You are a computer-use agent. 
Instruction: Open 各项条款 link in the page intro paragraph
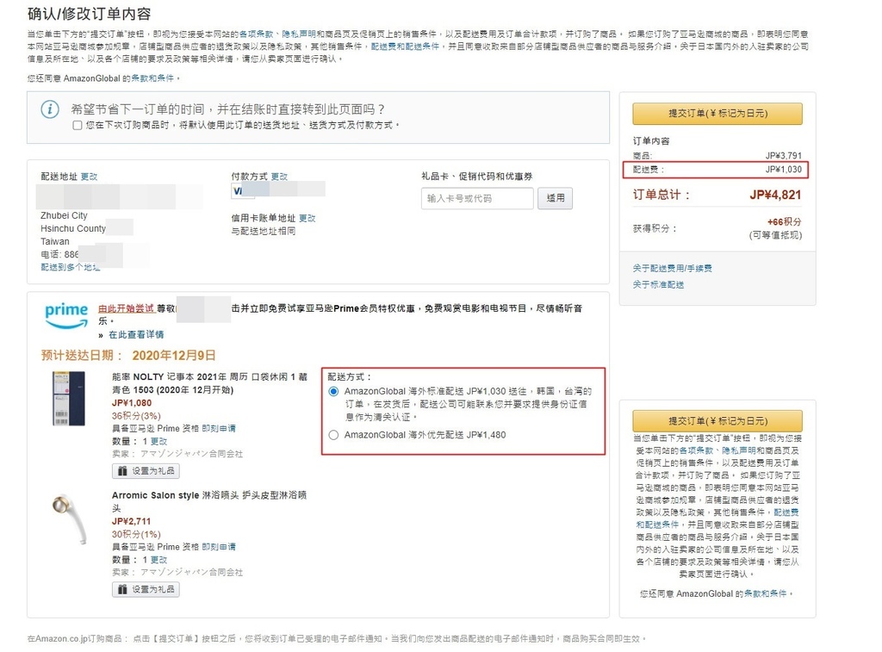[256, 34]
